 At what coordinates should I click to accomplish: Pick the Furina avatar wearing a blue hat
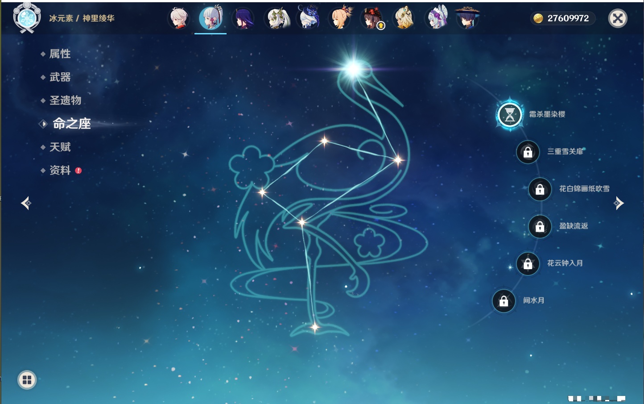[x=308, y=17]
